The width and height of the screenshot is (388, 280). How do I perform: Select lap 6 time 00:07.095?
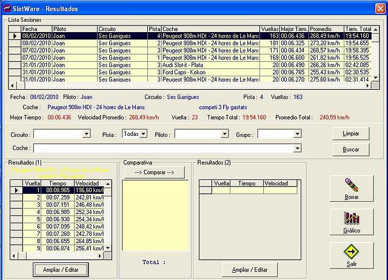tap(58, 227)
